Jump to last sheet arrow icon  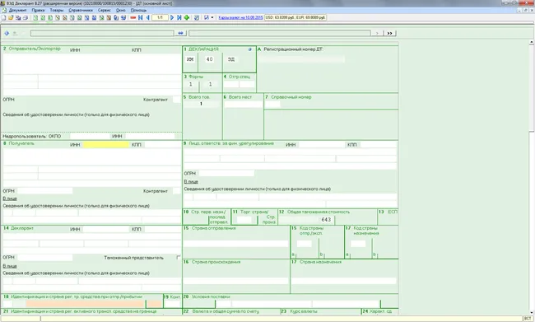[179, 17]
